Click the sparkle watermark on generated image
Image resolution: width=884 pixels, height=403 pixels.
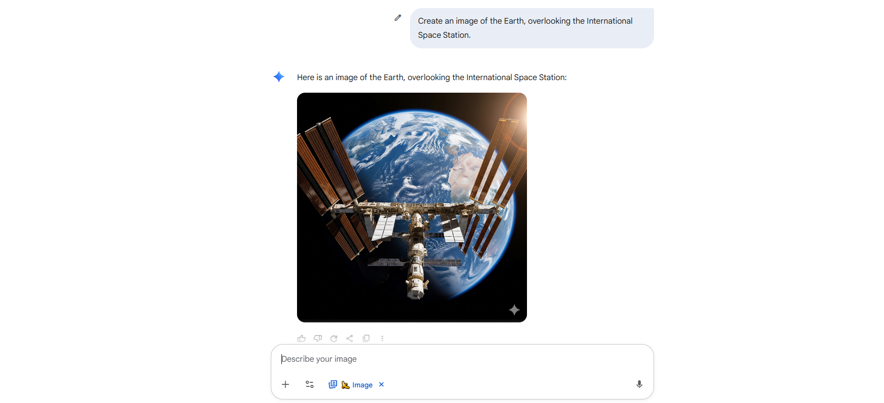tap(514, 310)
